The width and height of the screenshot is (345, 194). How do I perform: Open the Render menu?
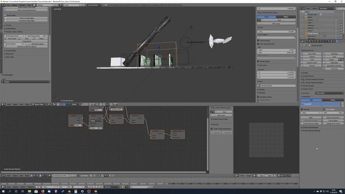point(15,5)
